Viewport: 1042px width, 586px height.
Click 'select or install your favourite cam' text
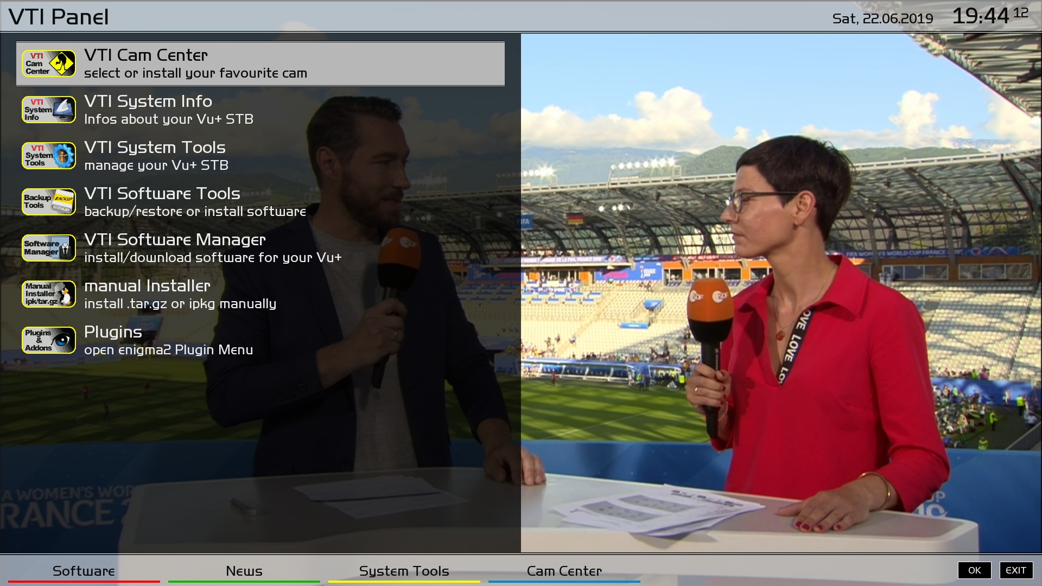[x=195, y=73]
